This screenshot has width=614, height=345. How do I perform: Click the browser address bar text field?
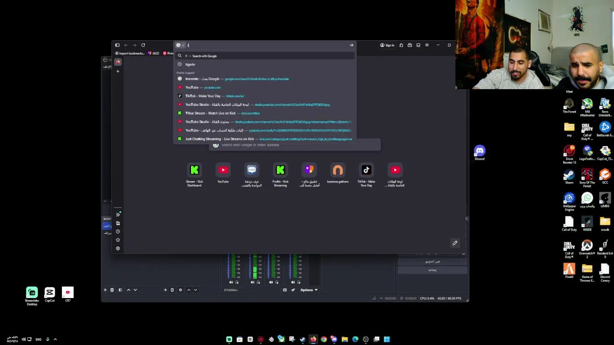click(266, 45)
